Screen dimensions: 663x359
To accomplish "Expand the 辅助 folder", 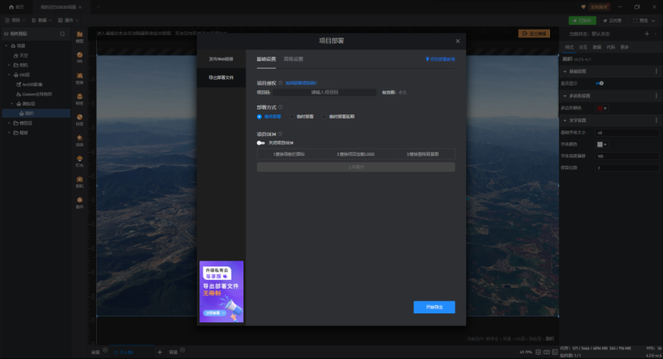I will point(10,133).
